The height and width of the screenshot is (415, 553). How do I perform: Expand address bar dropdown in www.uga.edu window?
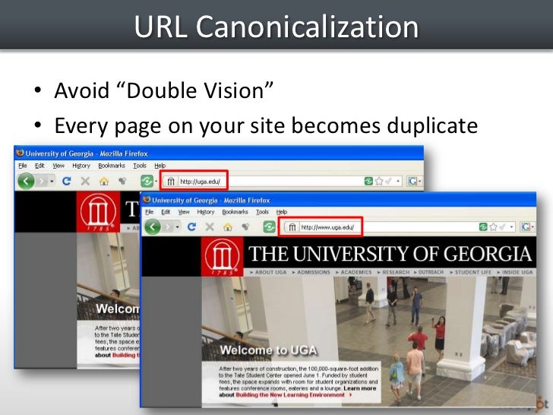(512, 227)
